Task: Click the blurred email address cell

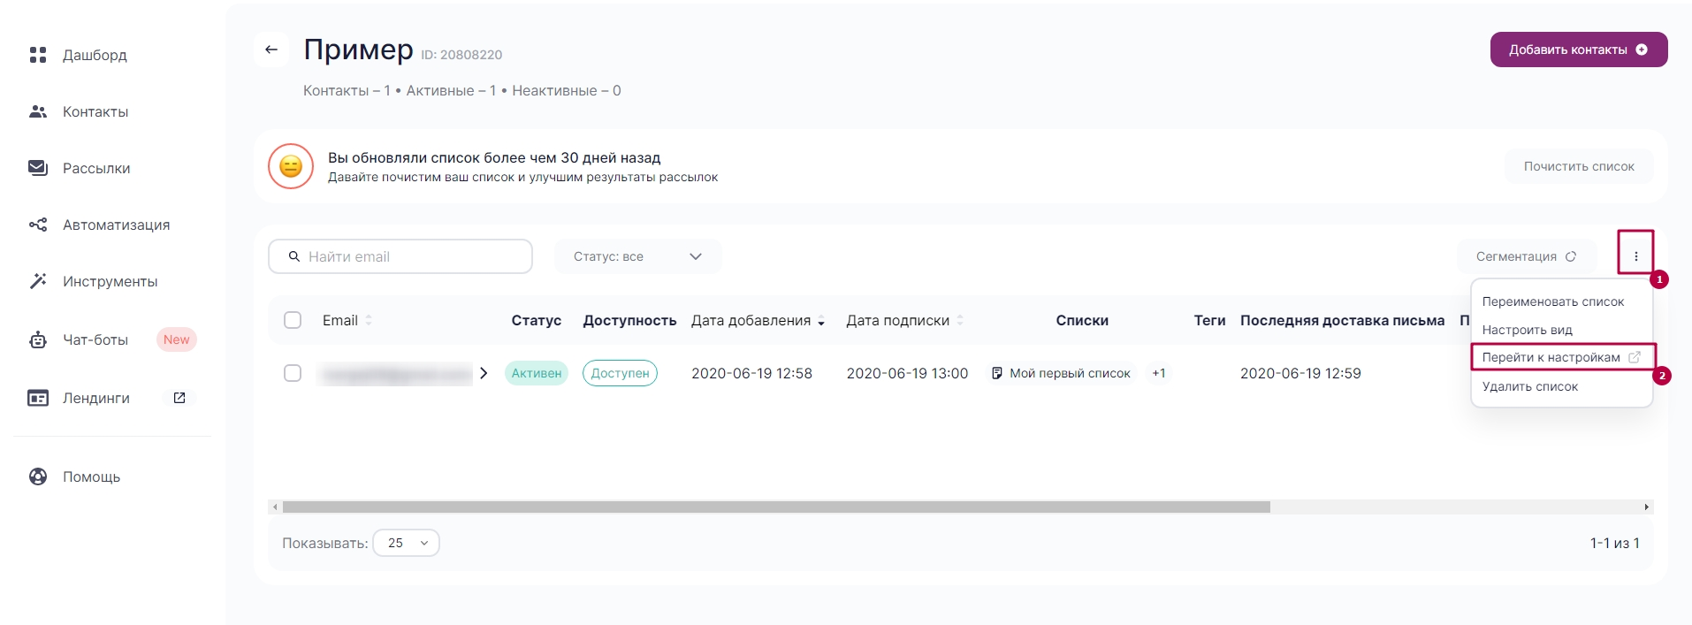Action: point(395,374)
